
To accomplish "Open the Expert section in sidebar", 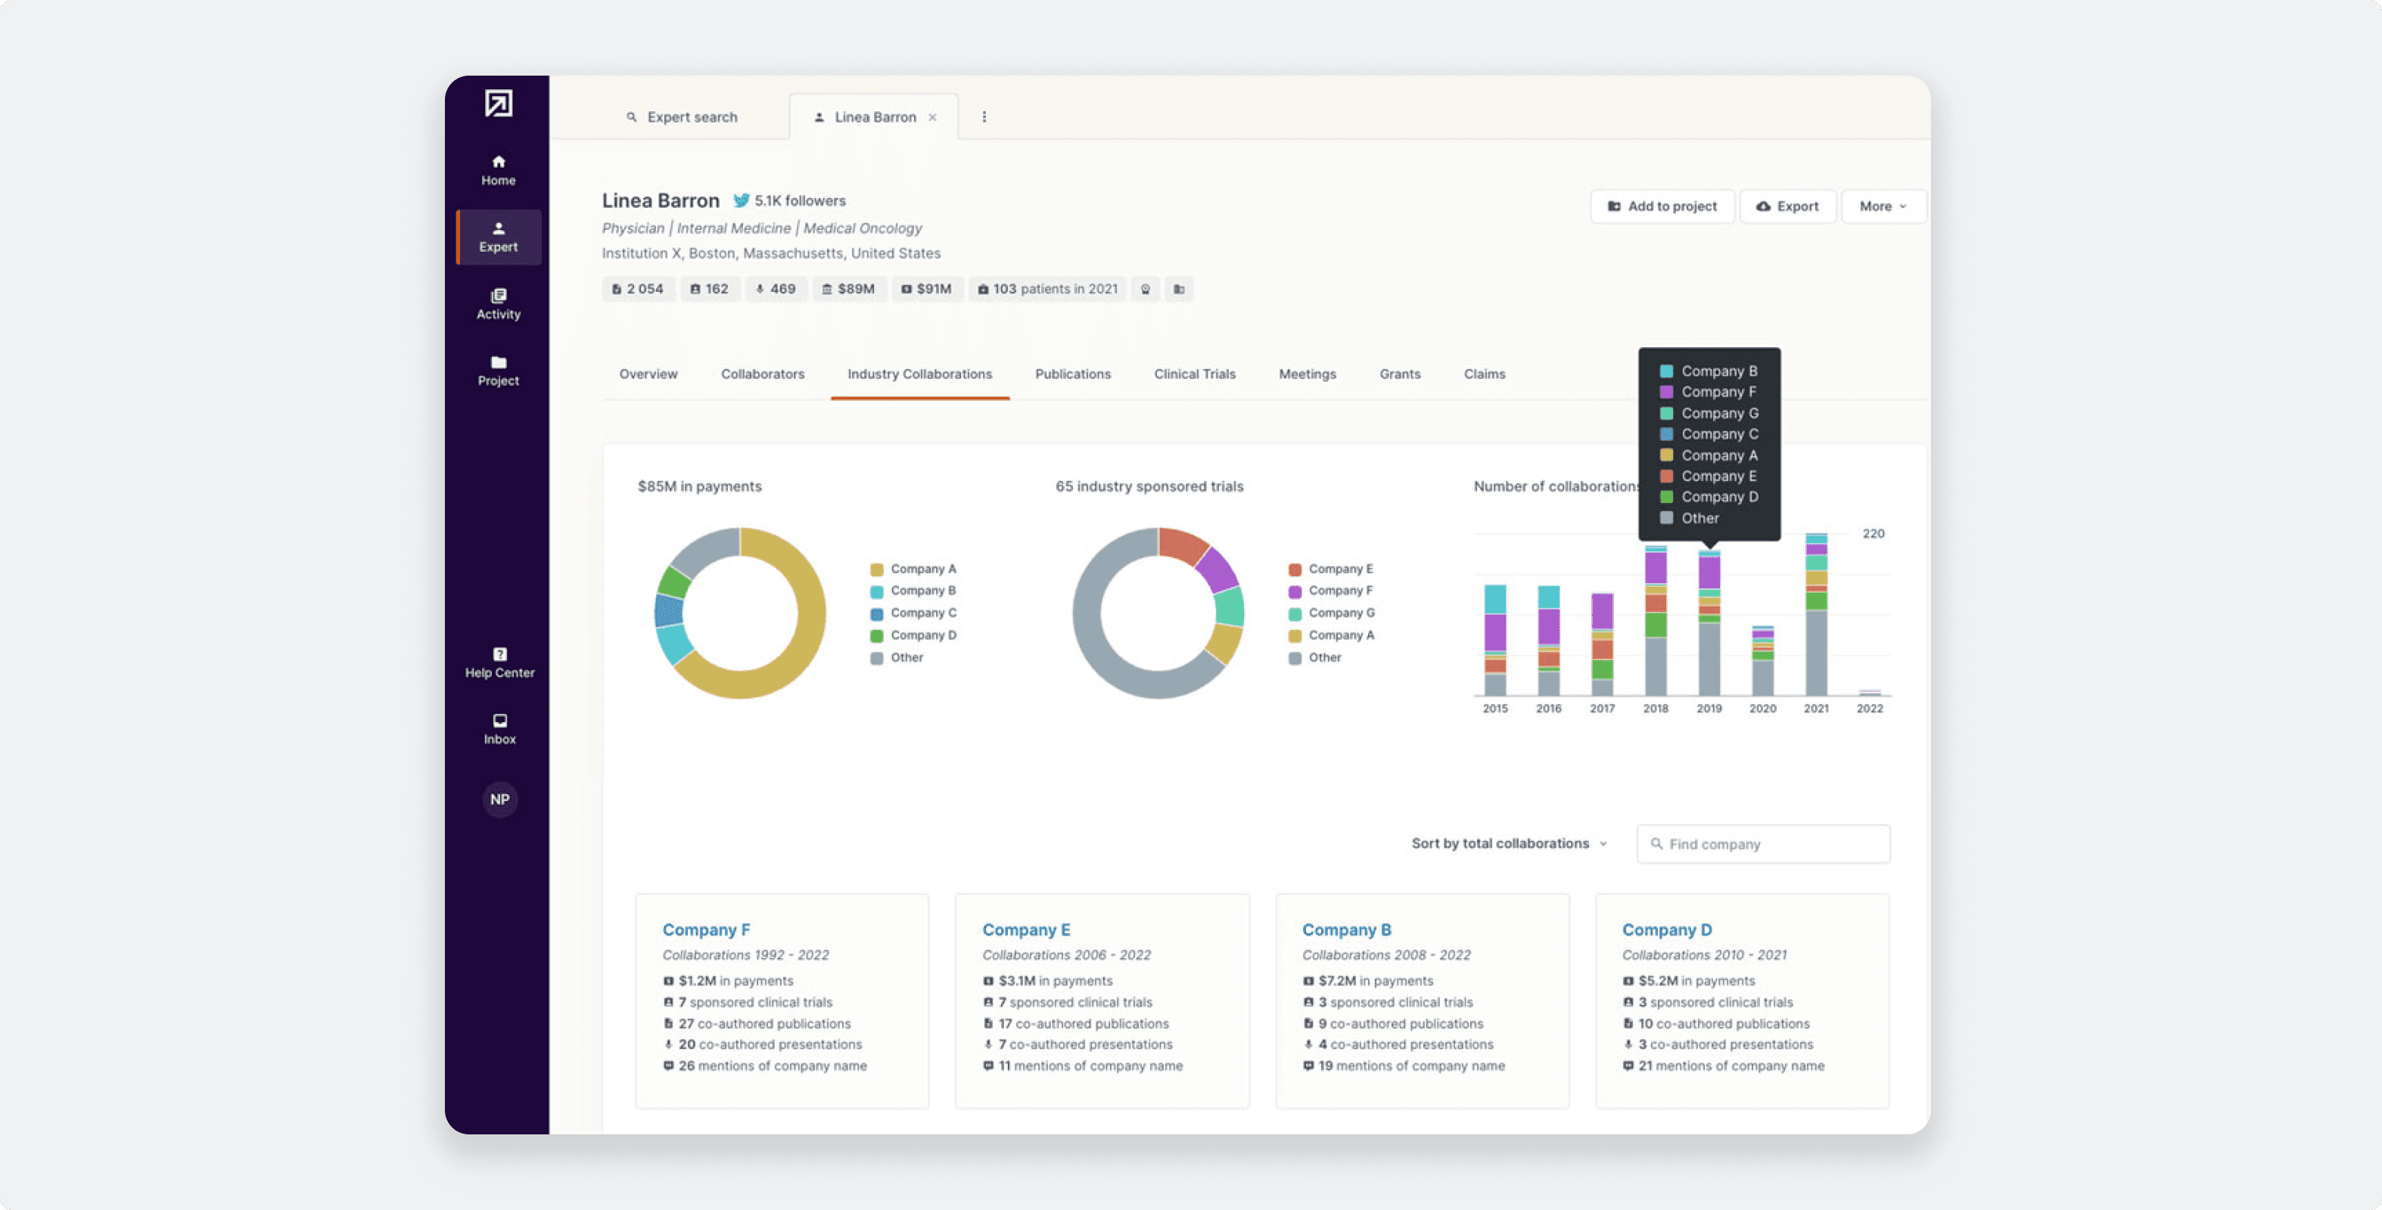I will click(499, 237).
